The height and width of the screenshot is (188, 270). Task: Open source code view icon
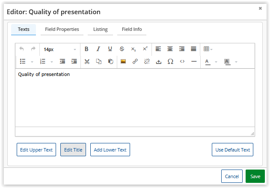[182, 62]
